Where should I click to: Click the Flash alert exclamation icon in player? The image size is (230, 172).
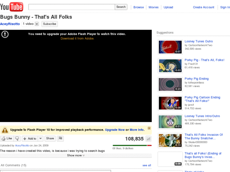click(x=5, y=34)
